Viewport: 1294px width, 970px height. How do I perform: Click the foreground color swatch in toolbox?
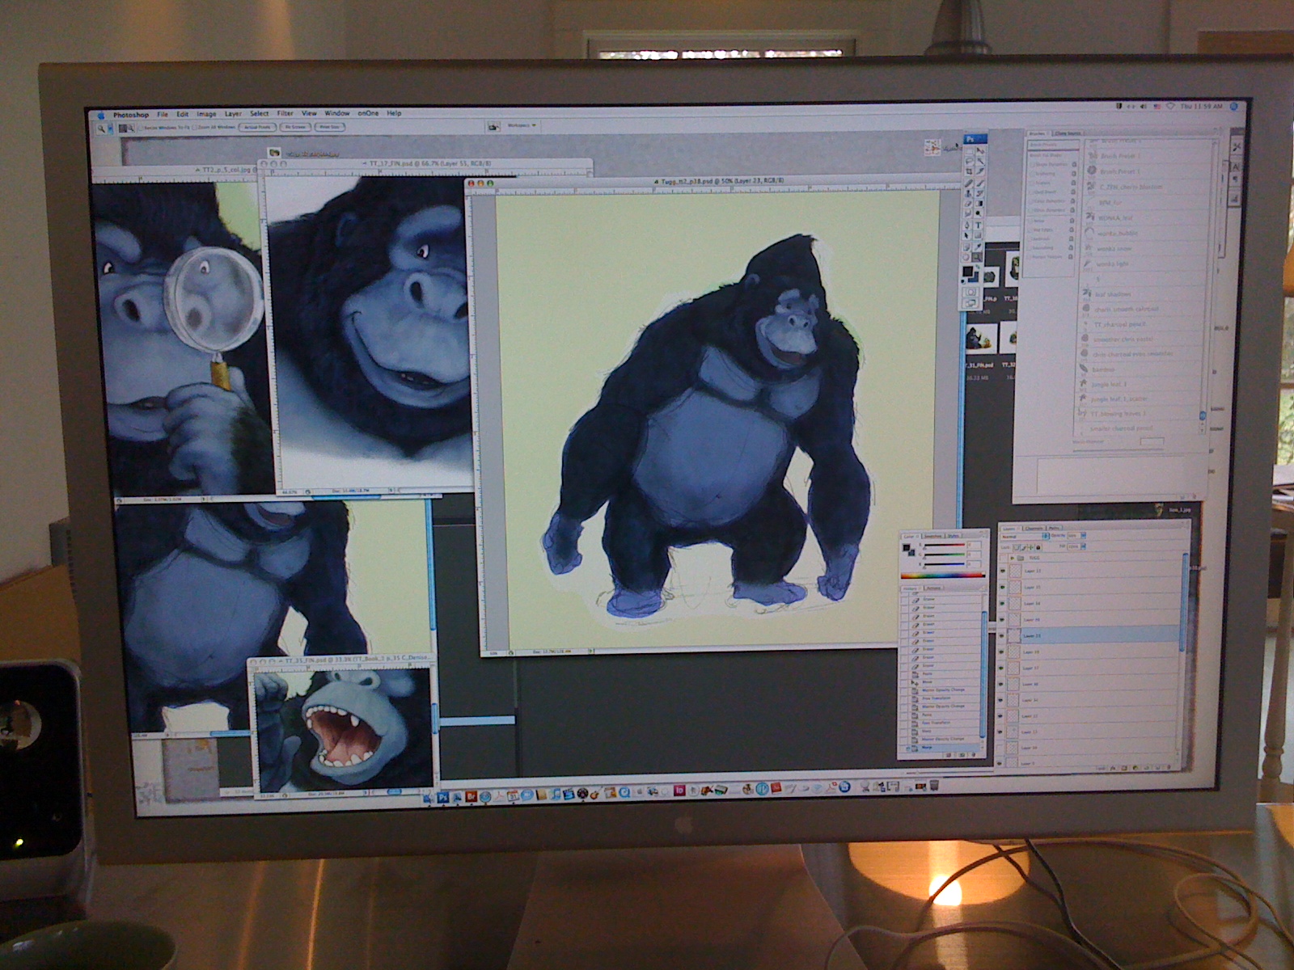967,272
